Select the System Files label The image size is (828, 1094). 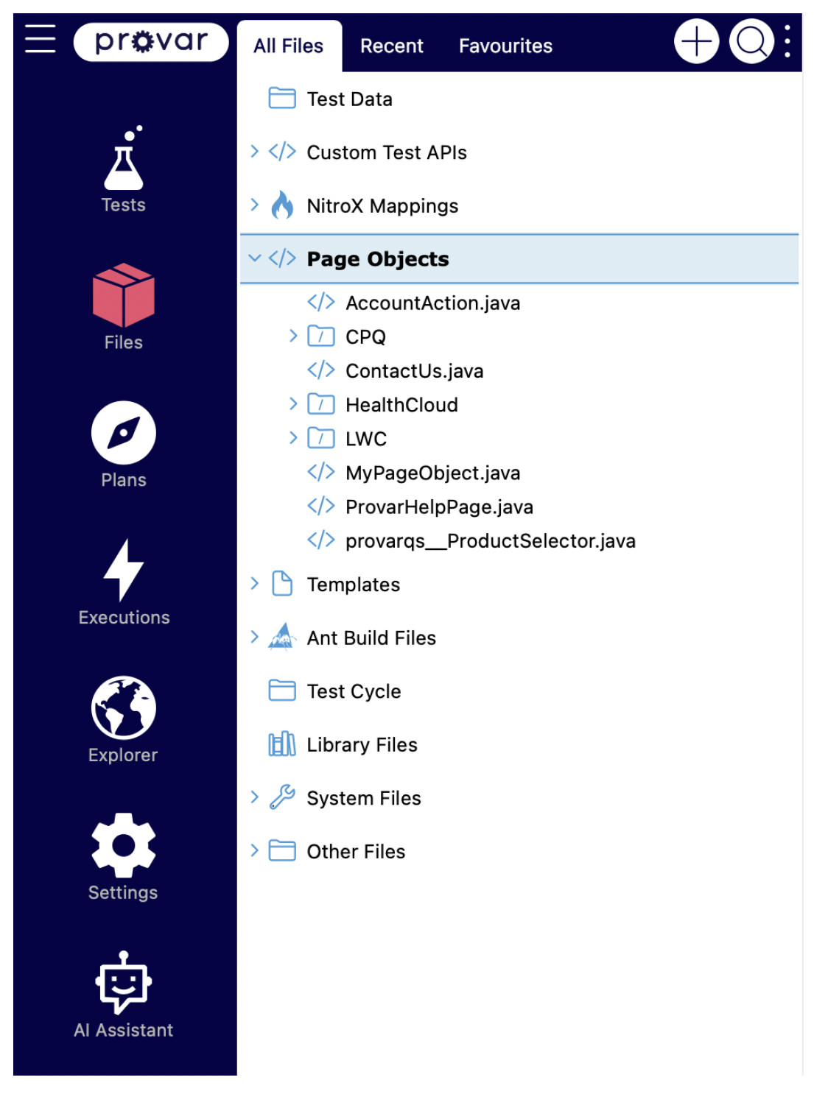[x=364, y=798]
